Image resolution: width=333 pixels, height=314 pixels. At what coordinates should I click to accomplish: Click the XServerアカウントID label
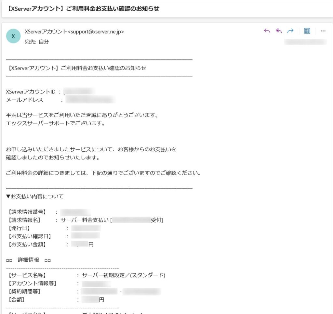click(x=31, y=92)
